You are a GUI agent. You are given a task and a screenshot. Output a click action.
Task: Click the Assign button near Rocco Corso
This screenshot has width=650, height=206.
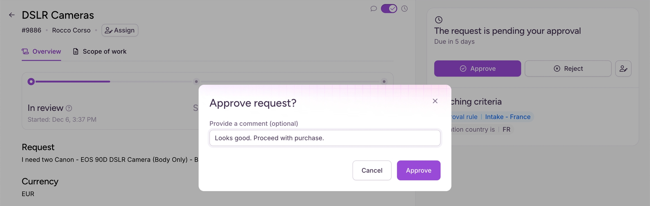coord(120,30)
